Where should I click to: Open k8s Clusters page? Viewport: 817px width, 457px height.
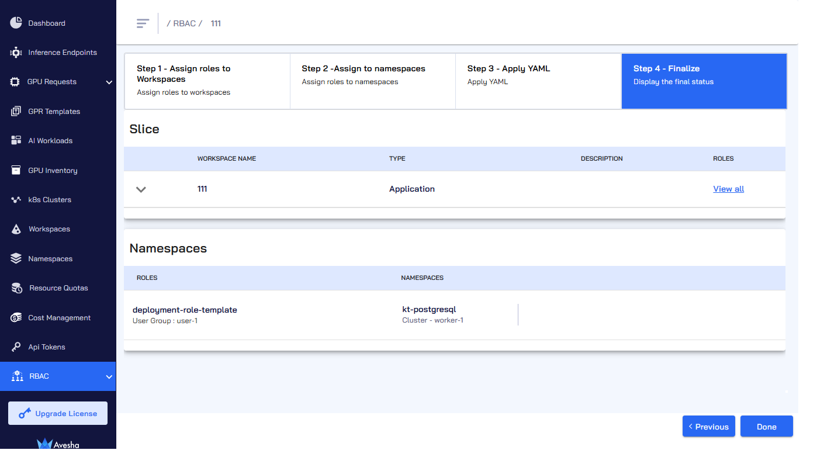(x=50, y=200)
